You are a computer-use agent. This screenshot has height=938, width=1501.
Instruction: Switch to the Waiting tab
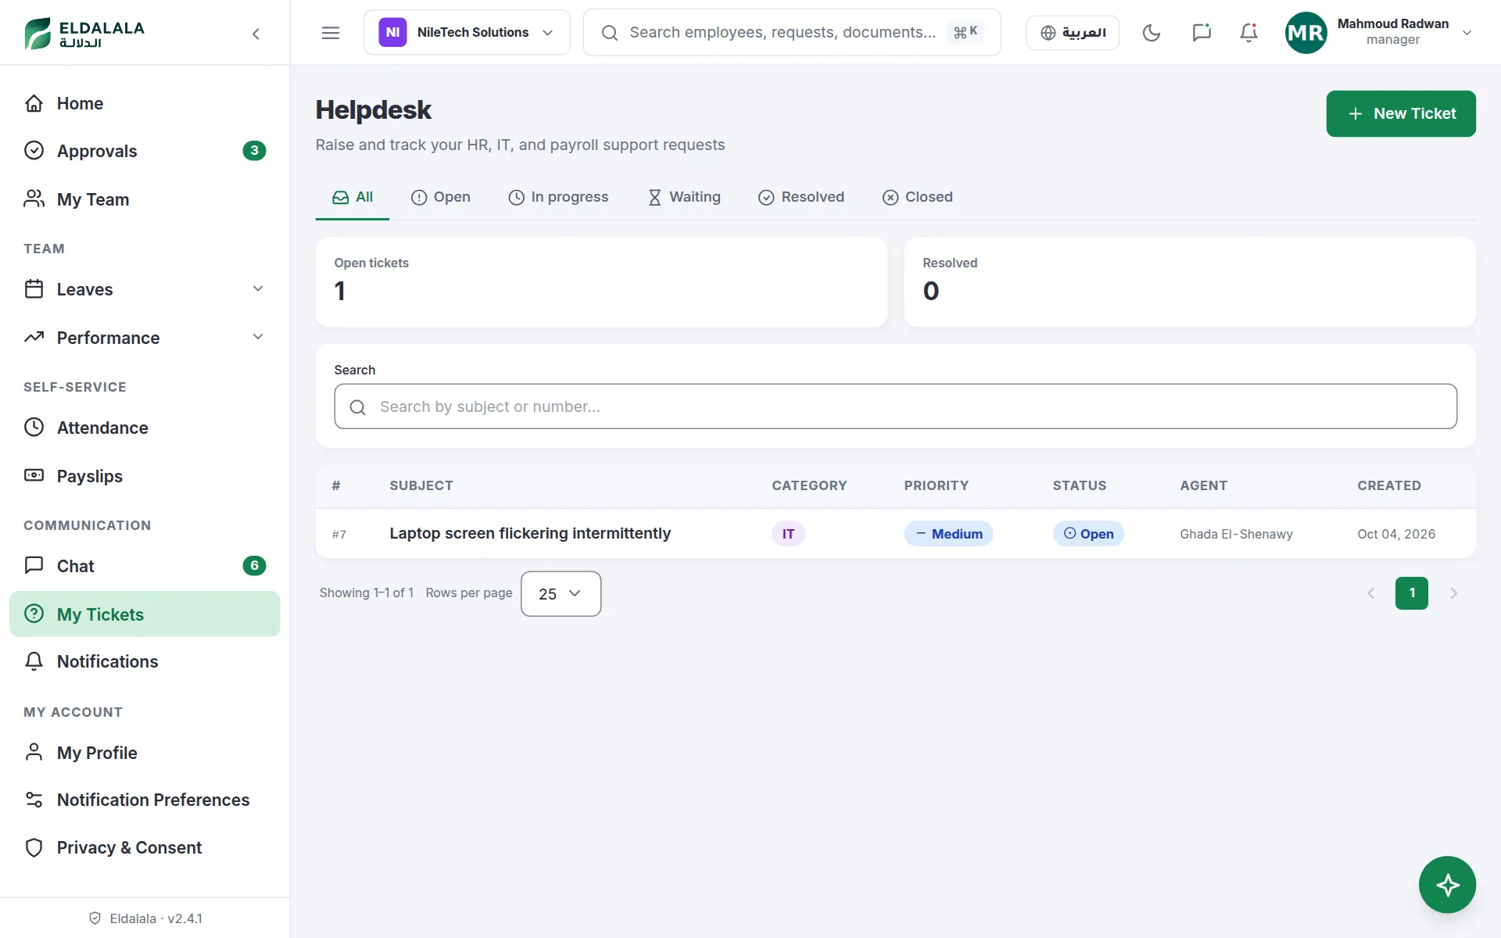(x=684, y=197)
